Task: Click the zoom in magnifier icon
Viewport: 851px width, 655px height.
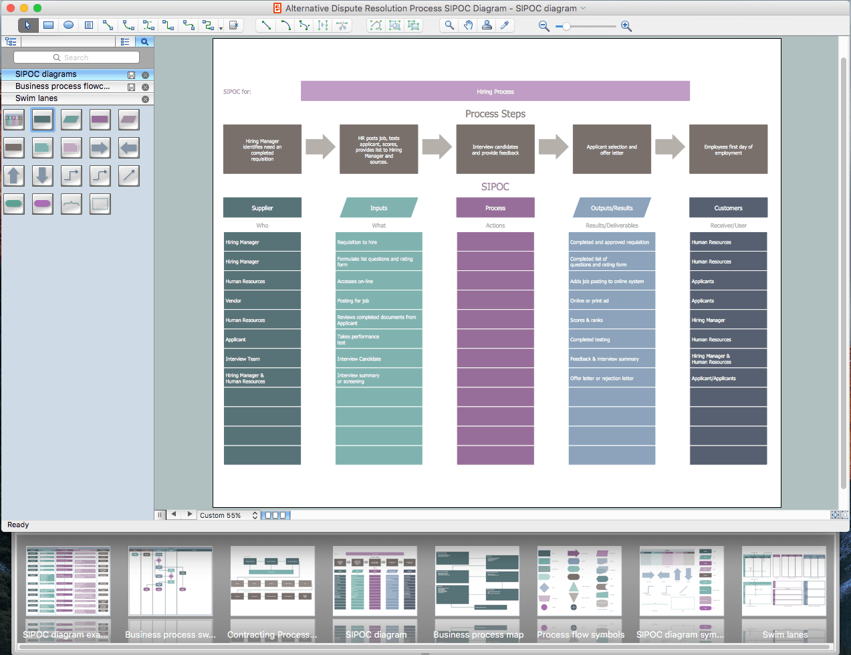Action: click(626, 26)
